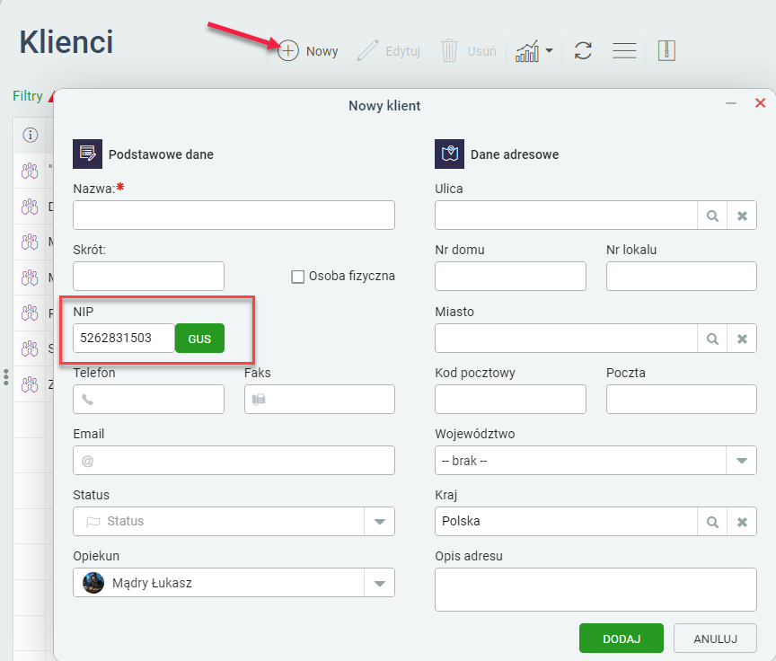Click the Podstawowe dane section icon

click(x=88, y=154)
